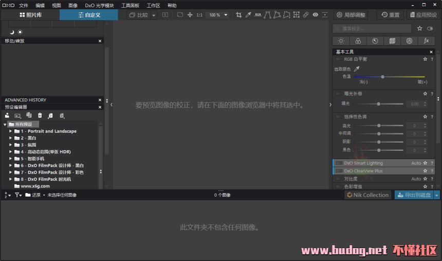The width and height of the screenshot is (442, 261).
Task: Click the 比较 compare button
Action: (138, 15)
